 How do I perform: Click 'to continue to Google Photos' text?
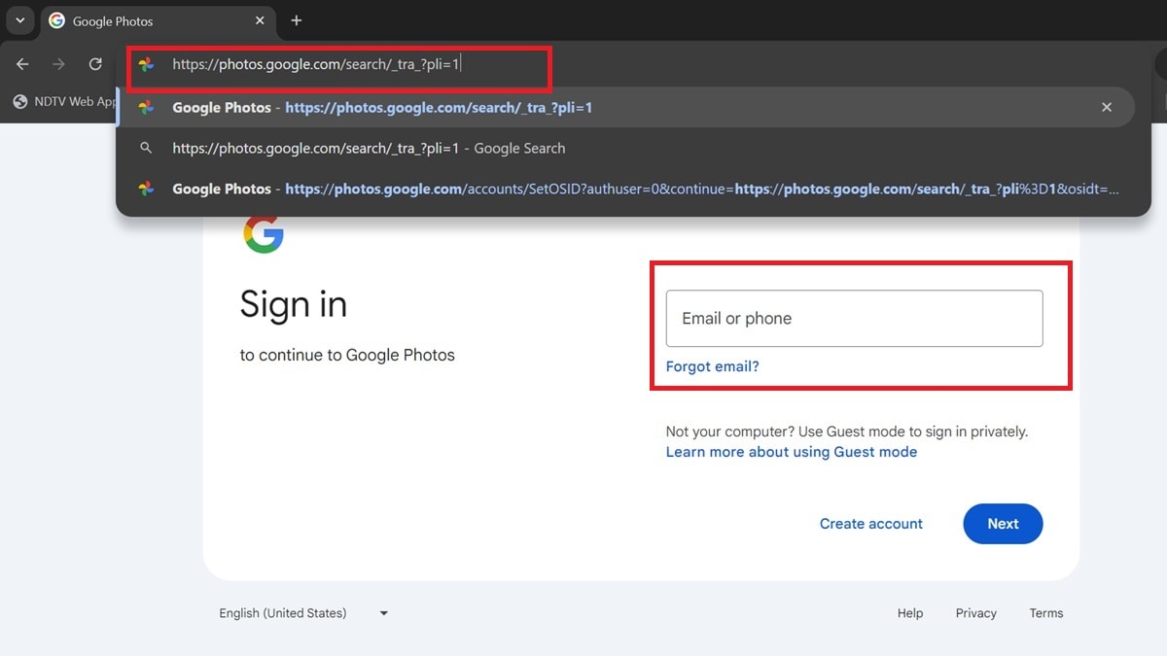(x=347, y=355)
